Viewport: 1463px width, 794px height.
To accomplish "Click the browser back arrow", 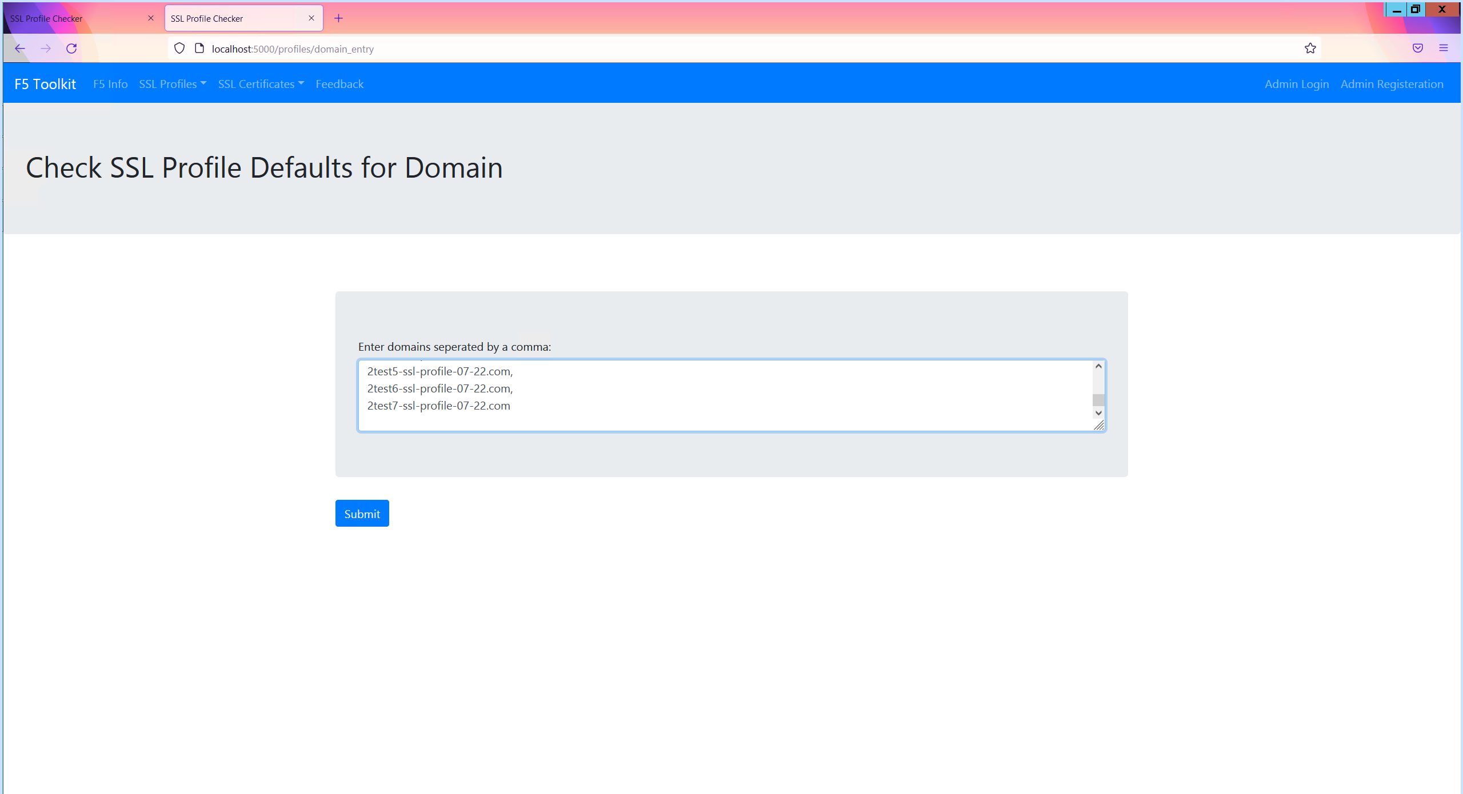I will coord(20,49).
